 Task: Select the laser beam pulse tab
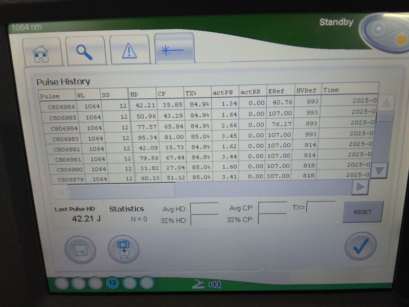coord(174,48)
